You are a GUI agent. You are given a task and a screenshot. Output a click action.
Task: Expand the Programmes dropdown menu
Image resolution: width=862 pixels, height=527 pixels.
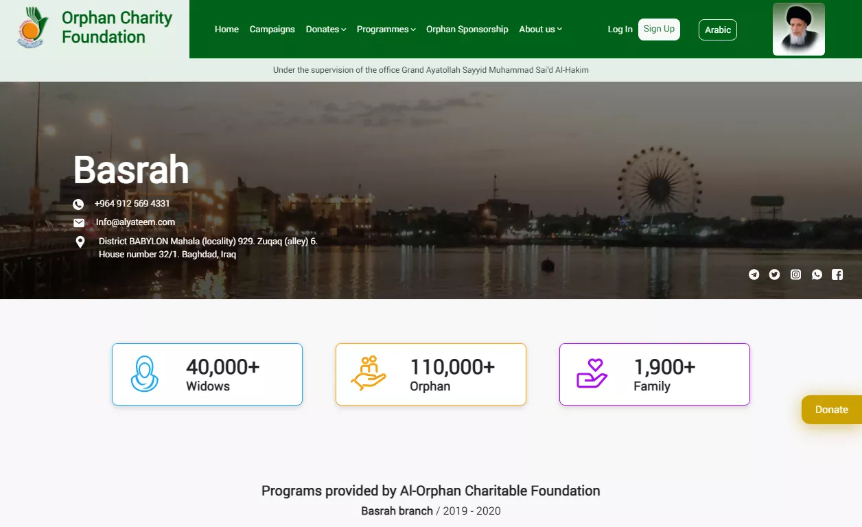pos(386,30)
